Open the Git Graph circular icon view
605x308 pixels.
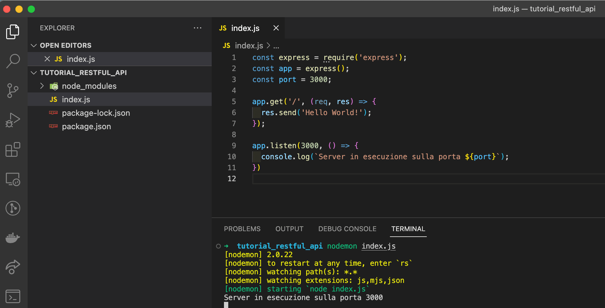13,208
